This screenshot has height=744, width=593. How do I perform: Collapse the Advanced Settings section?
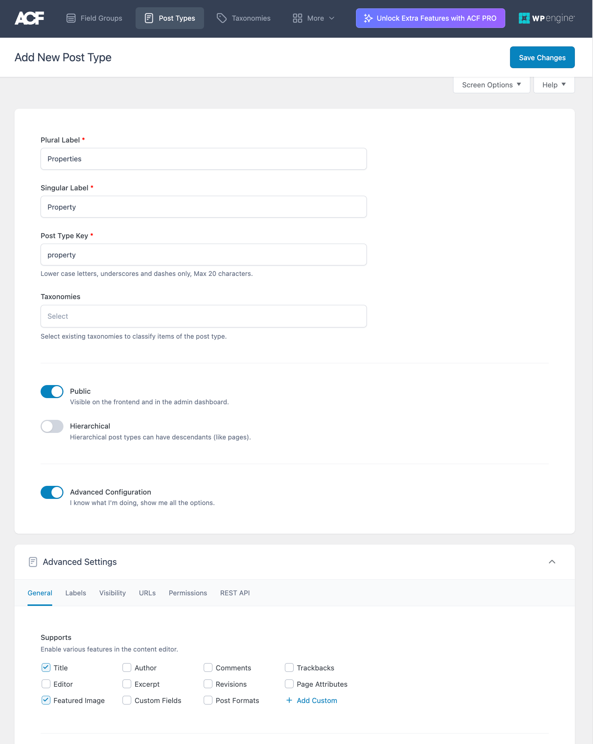(x=552, y=562)
